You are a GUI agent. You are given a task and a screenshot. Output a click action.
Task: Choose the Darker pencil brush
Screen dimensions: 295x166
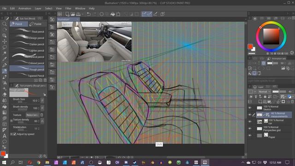click(27, 44)
